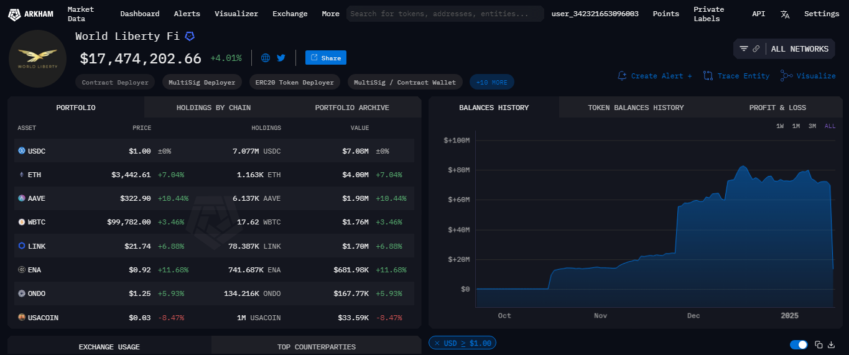849x355 pixels.
Task: Open the More menu in the navigation bar
Action: click(330, 14)
